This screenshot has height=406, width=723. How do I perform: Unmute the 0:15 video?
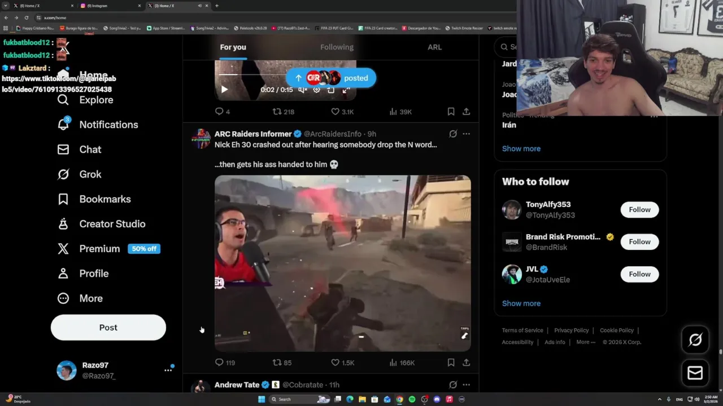(x=303, y=90)
